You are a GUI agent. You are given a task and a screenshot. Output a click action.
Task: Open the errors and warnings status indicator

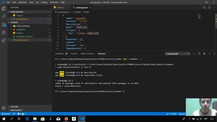click(x=21, y=114)
